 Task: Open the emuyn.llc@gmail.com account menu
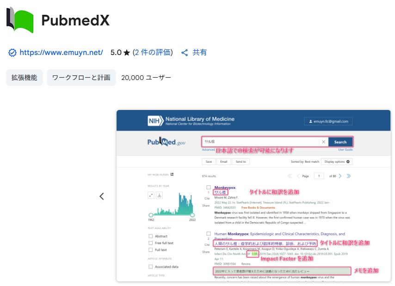tap(328, 121)
